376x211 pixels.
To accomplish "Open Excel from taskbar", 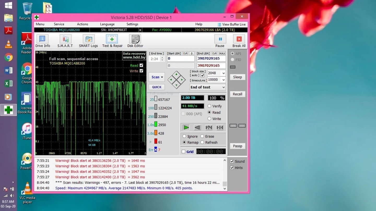I will [8, 84].
